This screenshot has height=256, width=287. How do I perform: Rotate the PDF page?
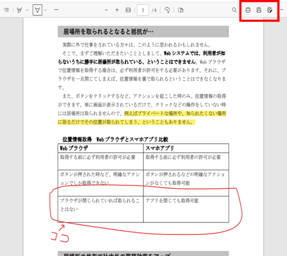(167, 10)
